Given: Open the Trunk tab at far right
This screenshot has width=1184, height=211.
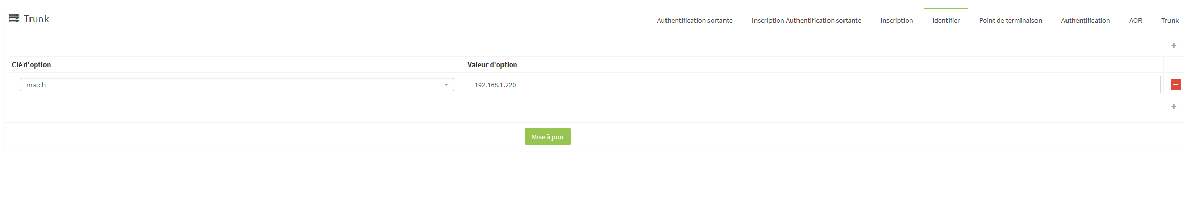Looking at the screenshot, I should (1170, 21).
